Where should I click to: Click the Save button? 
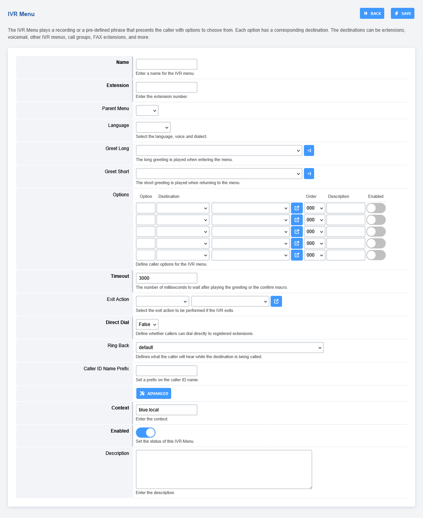(x=402, y=13)
